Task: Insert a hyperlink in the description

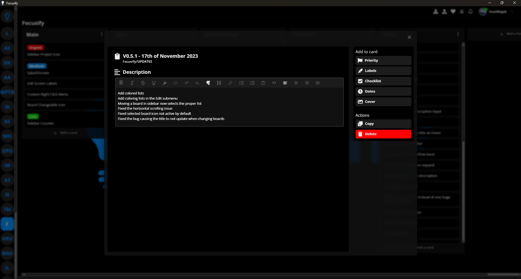Action: point(230,83)
